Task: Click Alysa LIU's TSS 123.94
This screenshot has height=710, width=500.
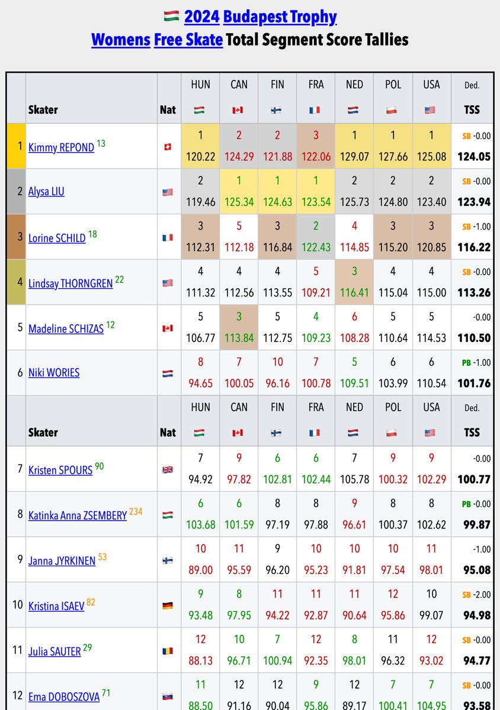Action: tap(474, 202)
